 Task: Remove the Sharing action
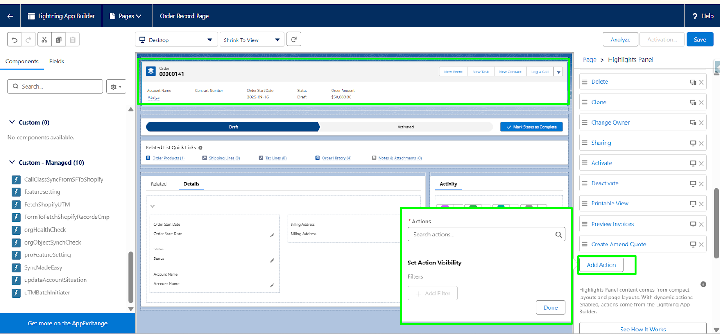coord(701,143)
